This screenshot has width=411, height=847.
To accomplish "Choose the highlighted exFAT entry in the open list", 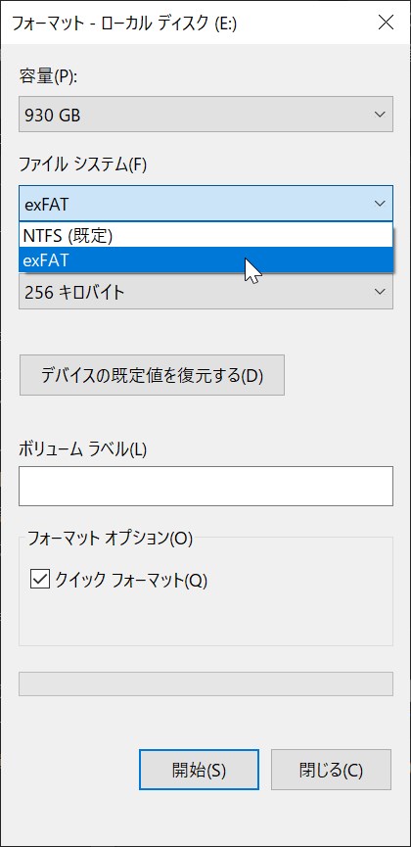I will [x=205, y=259].
